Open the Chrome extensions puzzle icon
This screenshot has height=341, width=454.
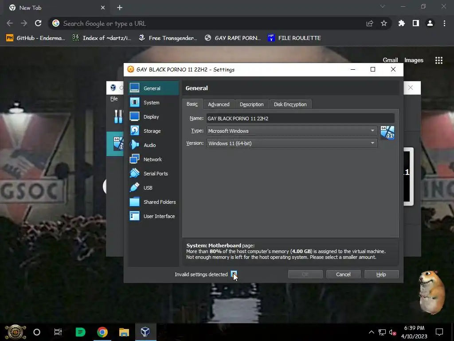point(402,23)
